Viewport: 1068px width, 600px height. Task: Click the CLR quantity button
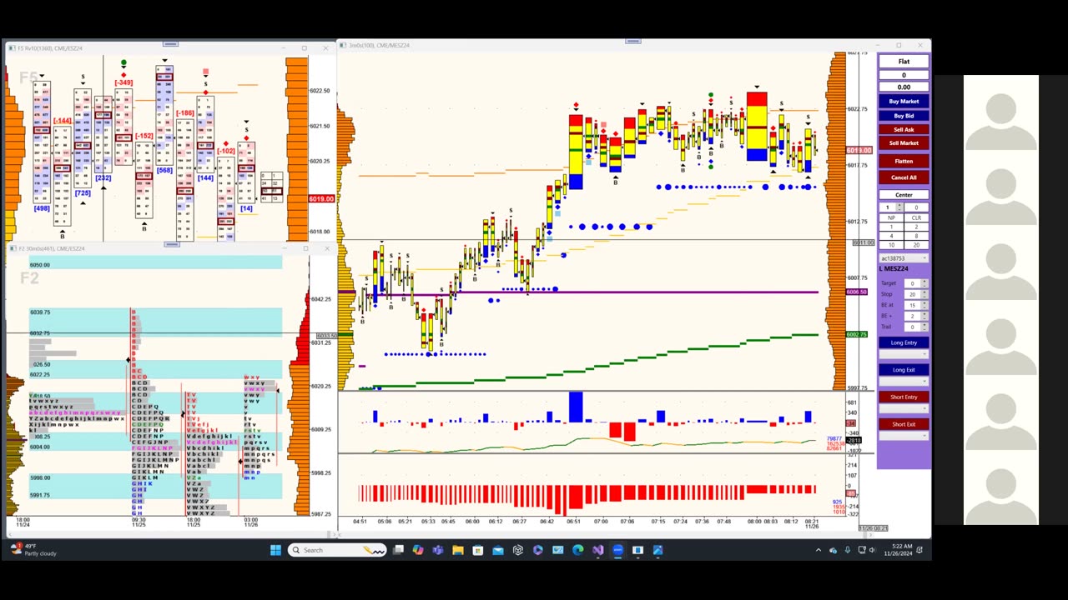[x=916, y=217]
